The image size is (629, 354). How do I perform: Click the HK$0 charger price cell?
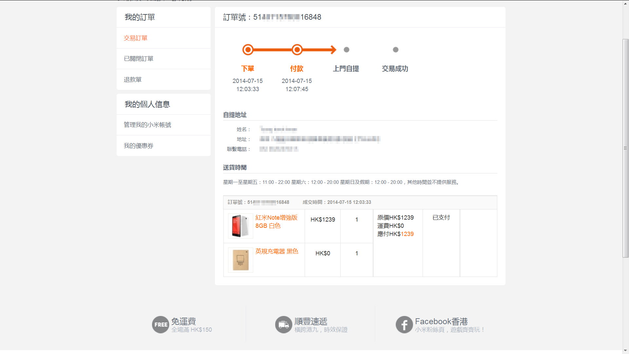tap(323, 253)
